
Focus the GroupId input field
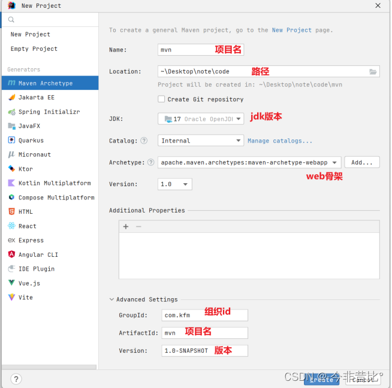click(205, 315)
